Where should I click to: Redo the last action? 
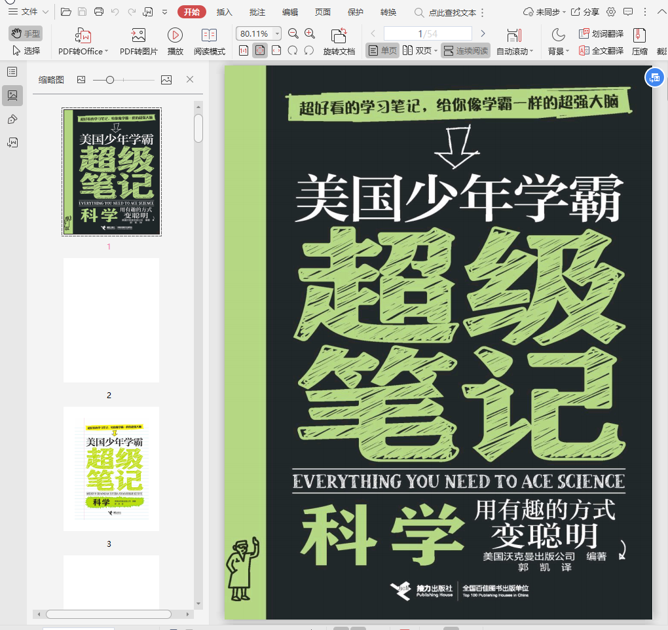click(x=132, y=12)
